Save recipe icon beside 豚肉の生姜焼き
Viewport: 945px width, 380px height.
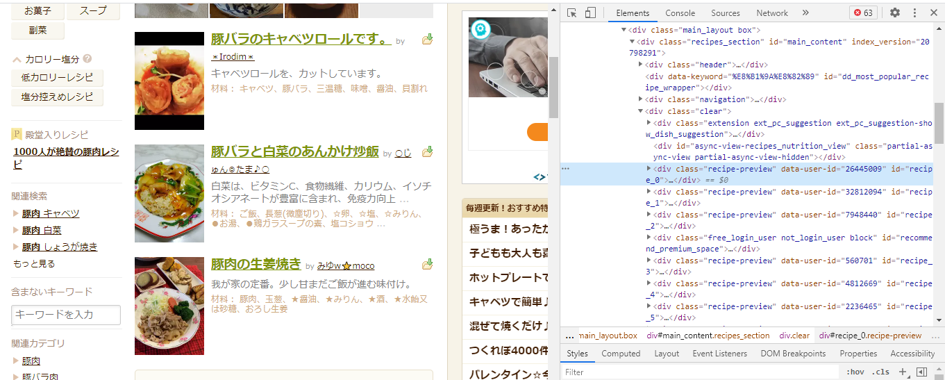(428, 264)
